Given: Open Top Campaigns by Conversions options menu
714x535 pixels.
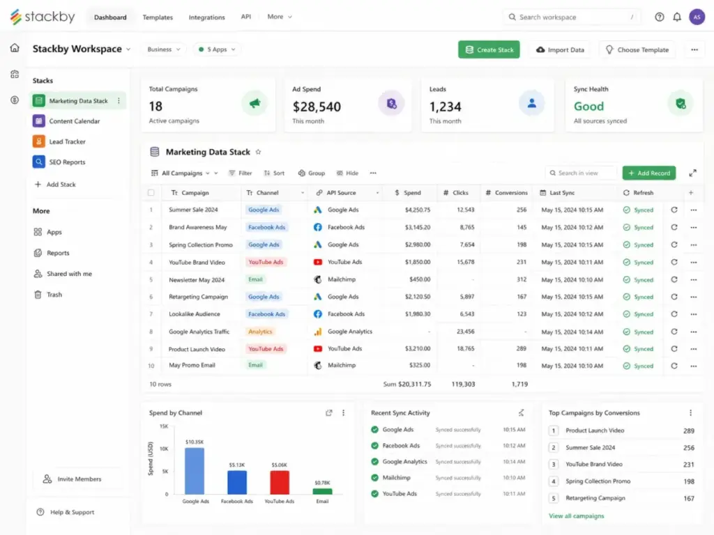Looking at the screenshot, I should [690, 412].
